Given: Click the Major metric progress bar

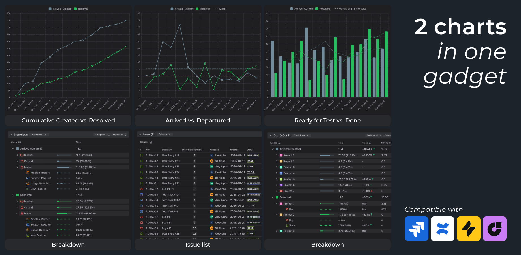Looking at the screenshot, I should coord(64,167).
